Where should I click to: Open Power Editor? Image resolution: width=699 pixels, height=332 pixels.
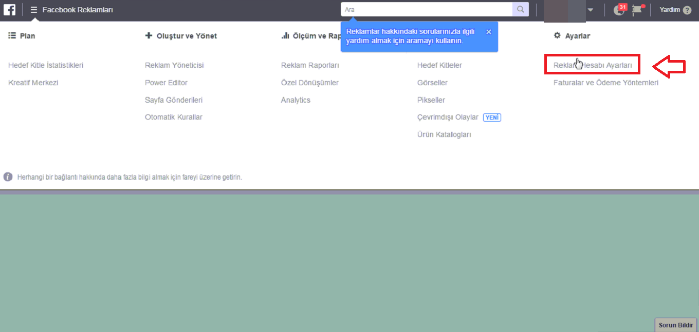pos(166,83)
